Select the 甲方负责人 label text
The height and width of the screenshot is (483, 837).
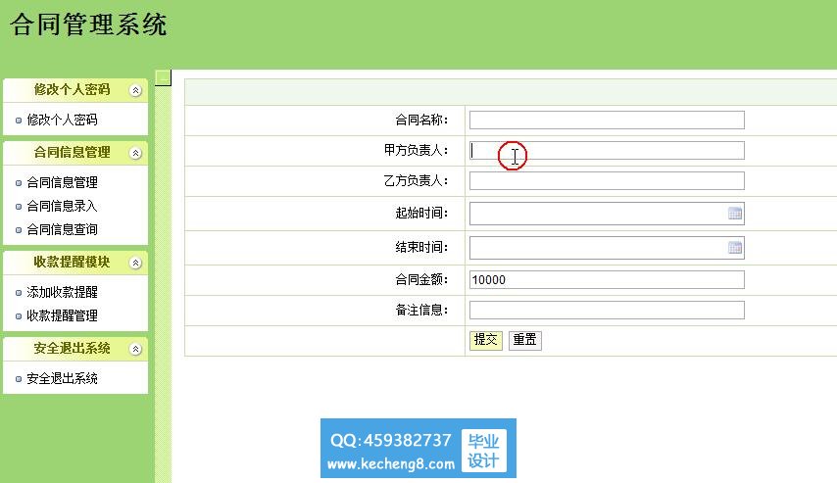point(416,151)
